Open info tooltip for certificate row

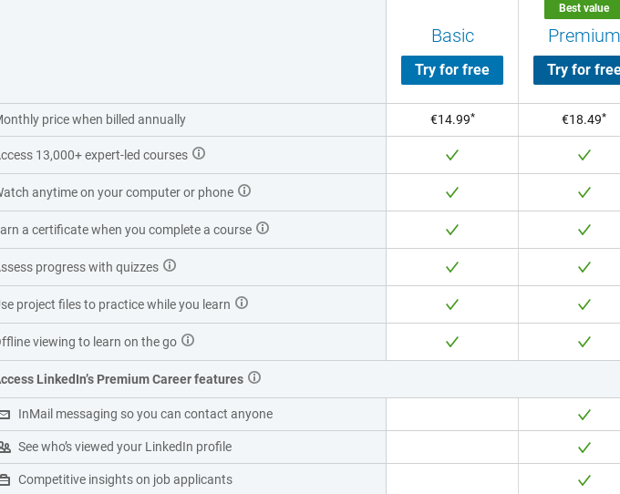[x=263, y=229]
